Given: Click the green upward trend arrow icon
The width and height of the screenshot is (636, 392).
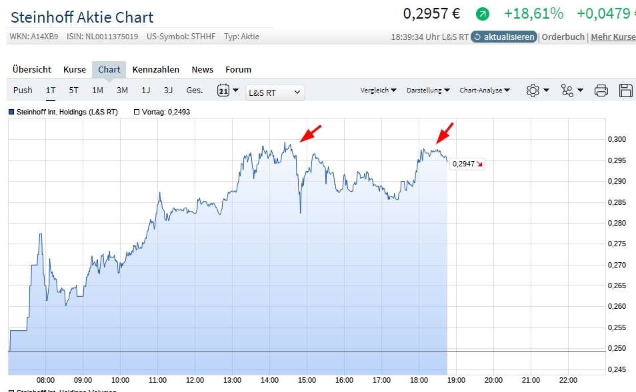Looking at the screenshot, I should click(x=483, y=14).
